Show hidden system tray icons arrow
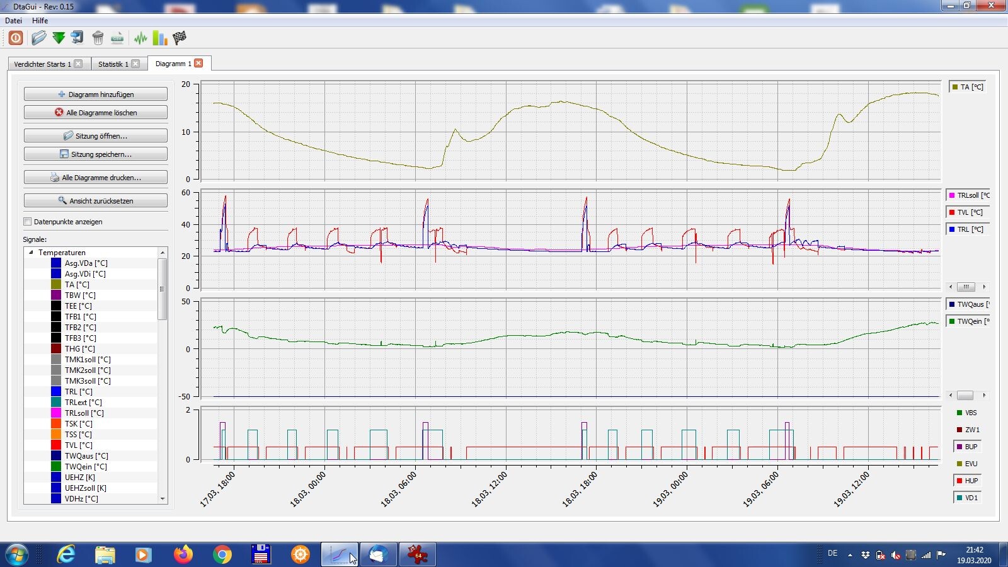This screenshot has height=567, width=1008. pos(850,555)
